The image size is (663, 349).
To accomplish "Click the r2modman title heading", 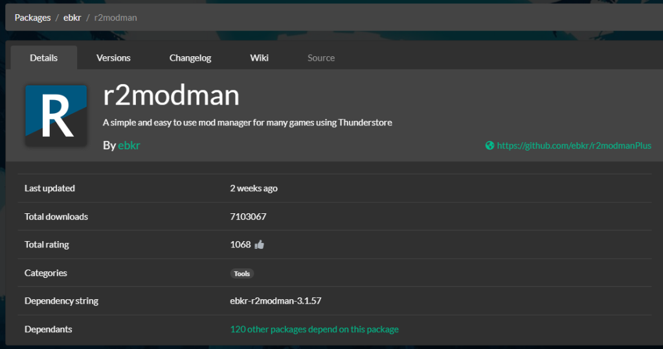I will point(171,95).
